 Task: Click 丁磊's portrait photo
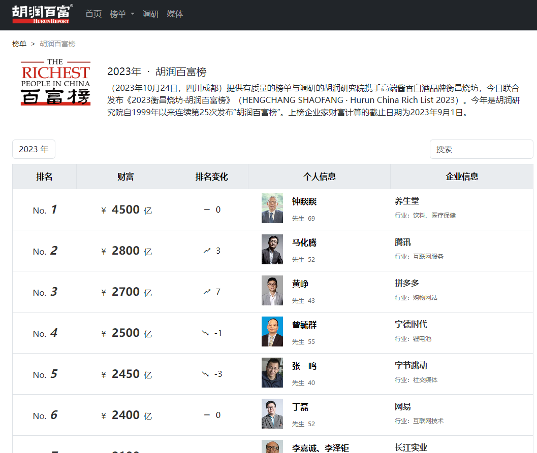(272, 413)
